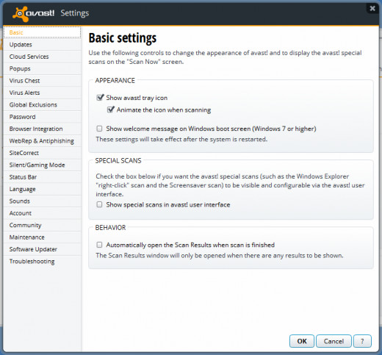Click the avast! logo icon
Screen dimensions: 382x355
tap(21, 14)
